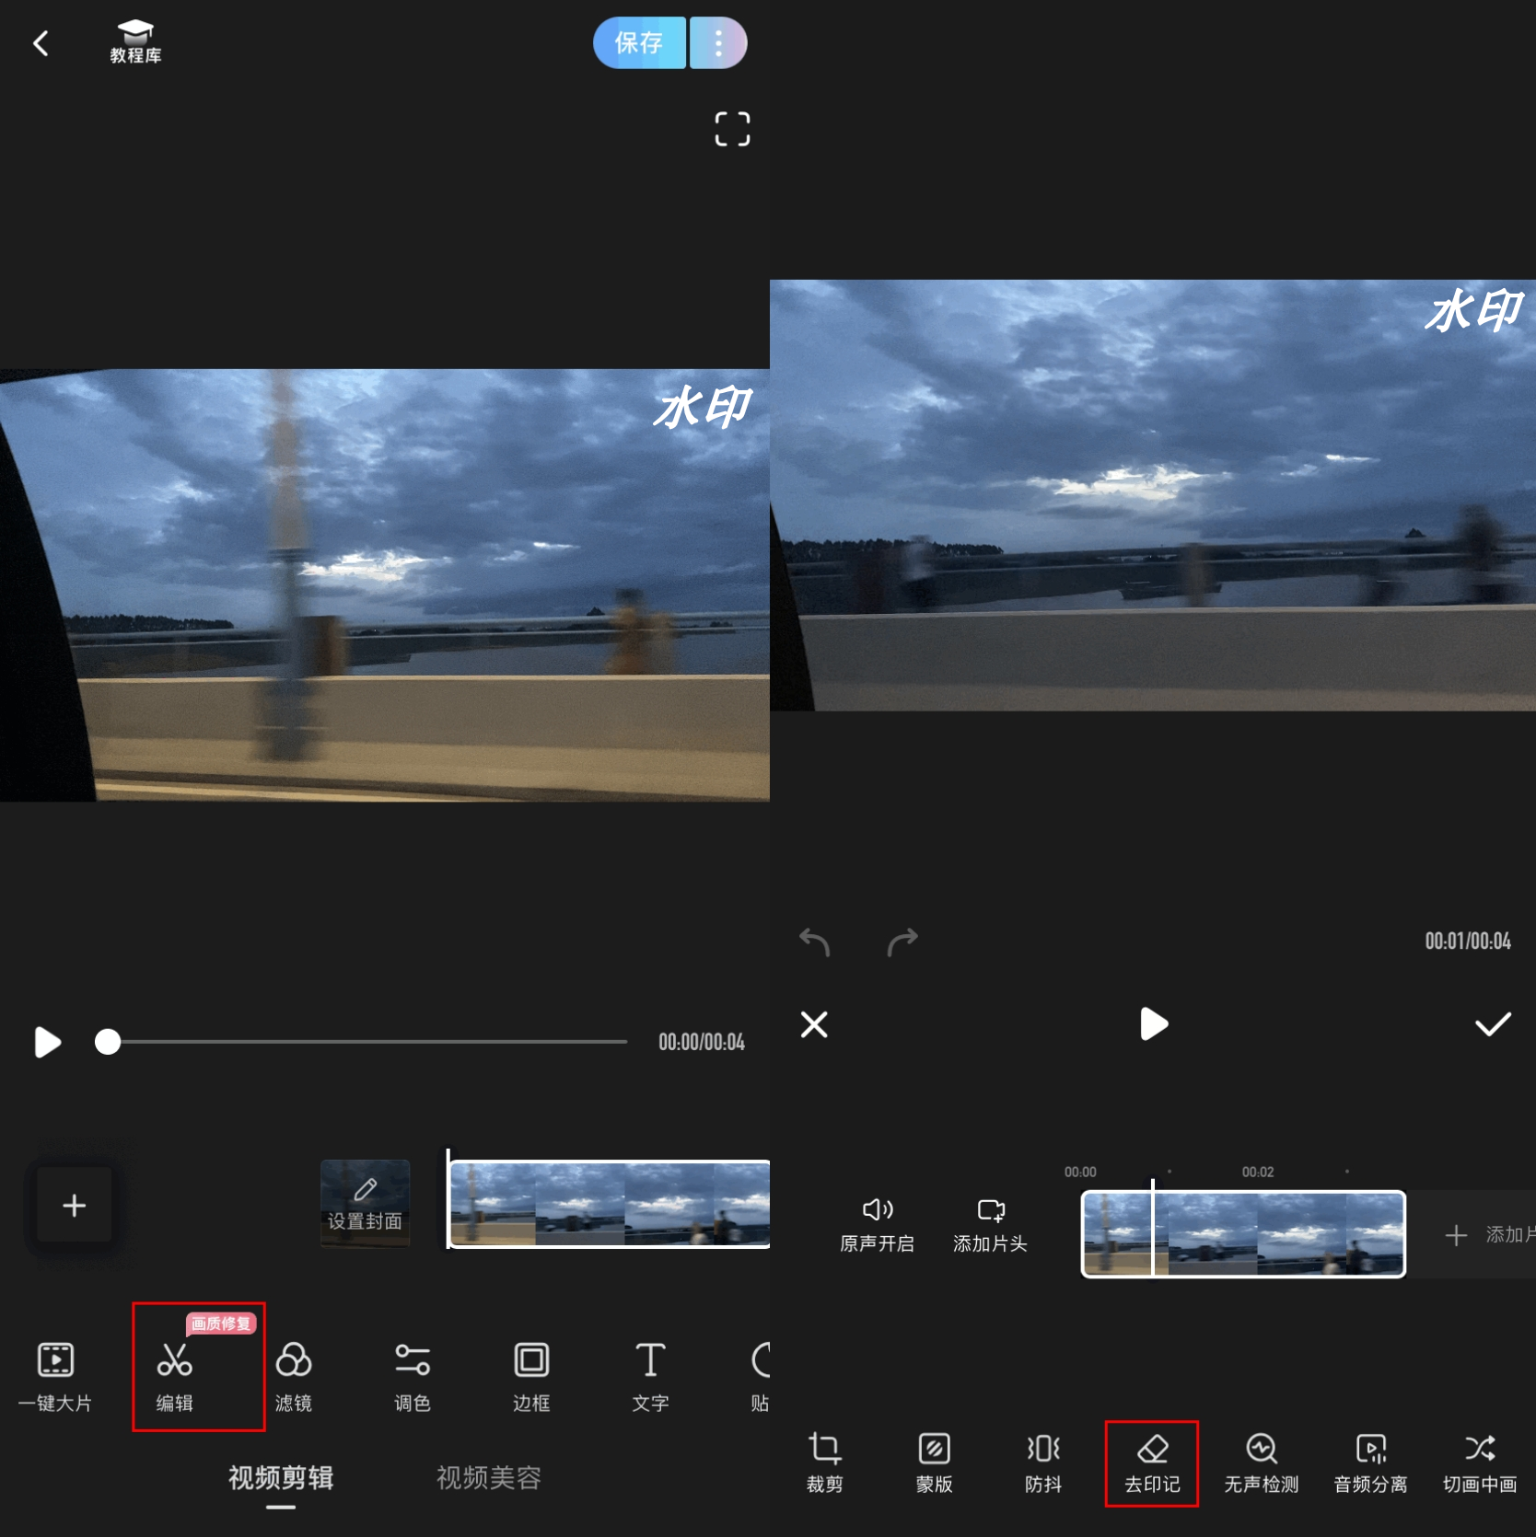1536x1537 pixels.
Task: Open the 无声检测 silence detection tool
Action: (x=1262, y=1462)
